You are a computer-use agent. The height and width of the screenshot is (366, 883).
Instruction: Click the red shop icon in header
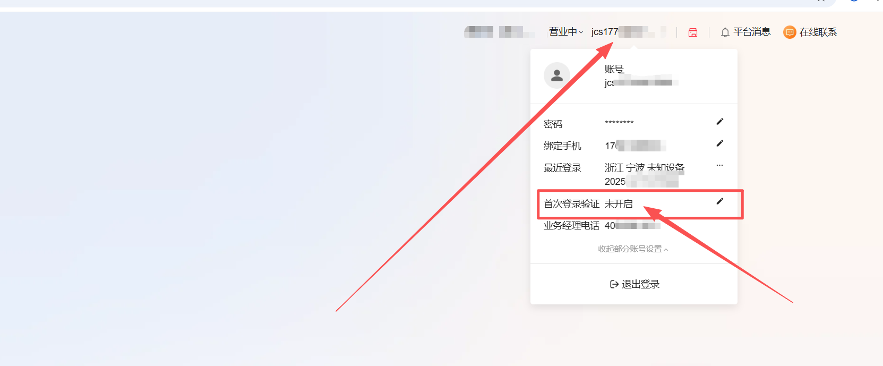(x=693, y=32)
